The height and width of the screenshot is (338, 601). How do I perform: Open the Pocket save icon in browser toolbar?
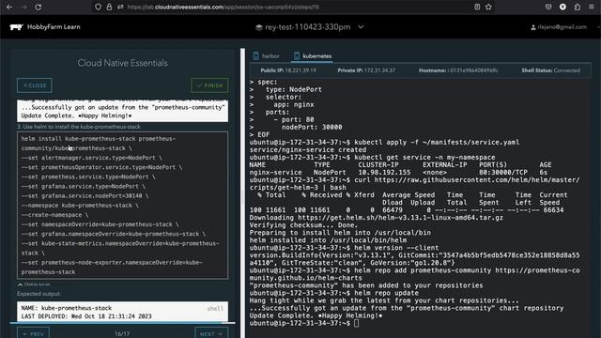coord(548,7)
